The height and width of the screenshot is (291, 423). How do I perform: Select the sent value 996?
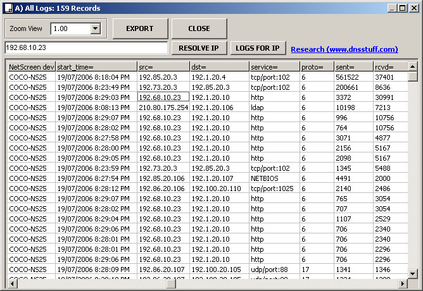click(354, 118)
